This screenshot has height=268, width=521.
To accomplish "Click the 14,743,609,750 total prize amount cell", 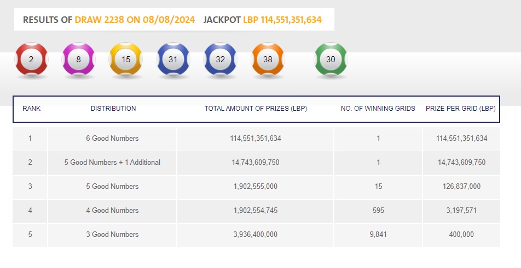I will (256, 163).
